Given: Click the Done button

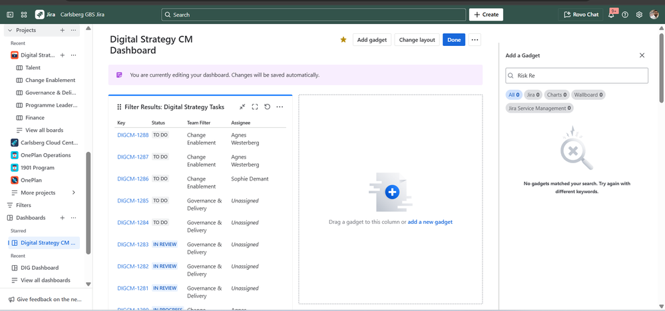Looking at the screenshot, I should click(x=454, y=40).
